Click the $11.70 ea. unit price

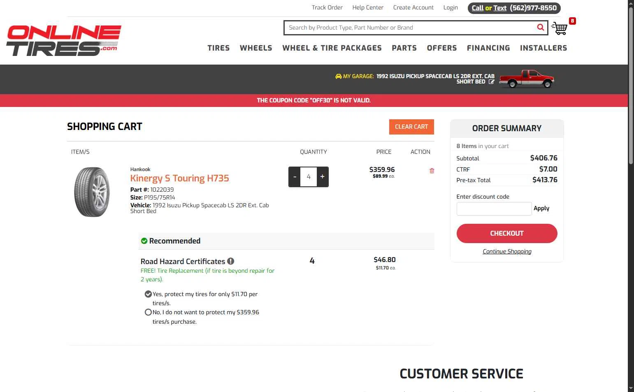(x=386, y=268)
